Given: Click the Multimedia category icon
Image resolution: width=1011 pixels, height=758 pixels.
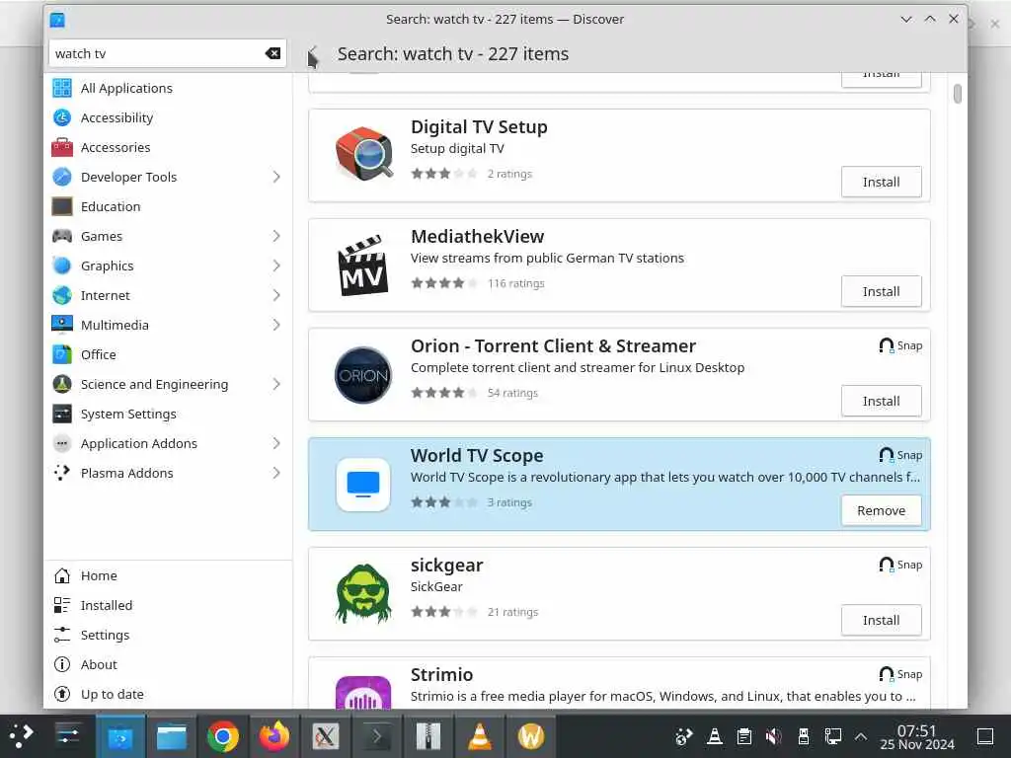Looking at the screenshot, I should (x=62, y=325).
